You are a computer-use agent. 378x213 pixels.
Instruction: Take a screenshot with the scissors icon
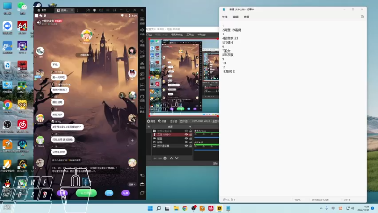(142, 63)
